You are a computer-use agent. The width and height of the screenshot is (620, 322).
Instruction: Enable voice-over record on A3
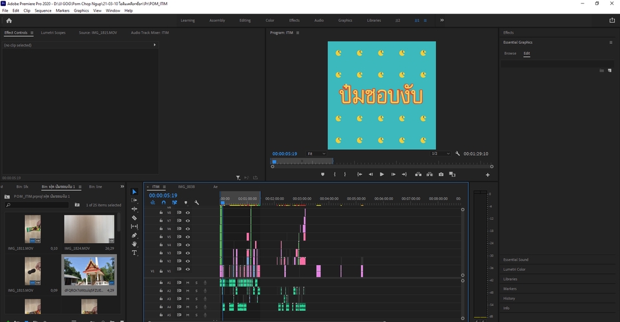(205, 299)
